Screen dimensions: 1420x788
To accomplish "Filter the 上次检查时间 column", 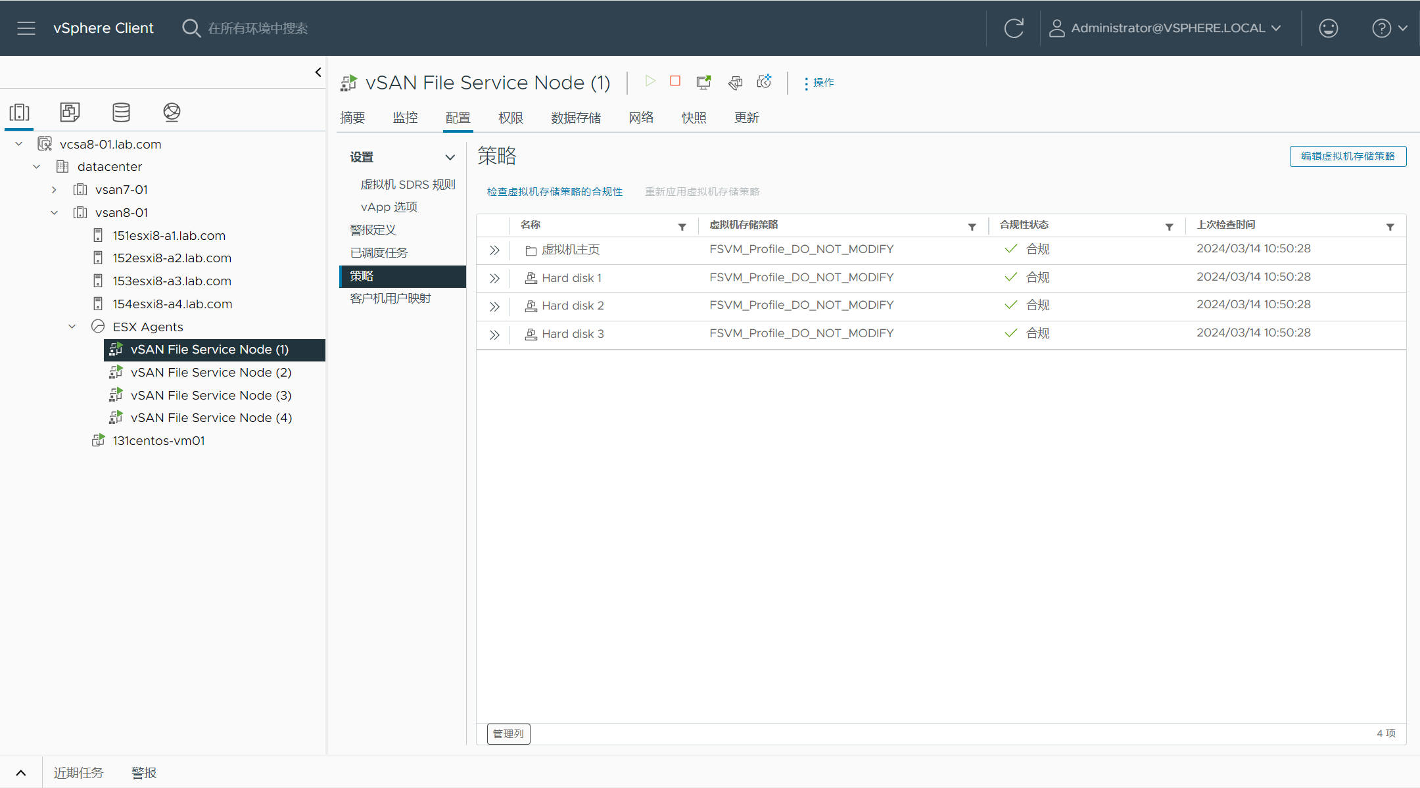I will click(1390, 227).
